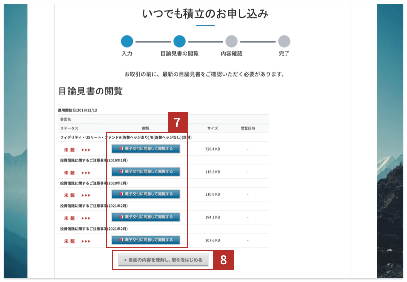Screen dimensions: 407x282
Task: Click PDF icon on the 110.9 KB row button
Action: [121, 194]
